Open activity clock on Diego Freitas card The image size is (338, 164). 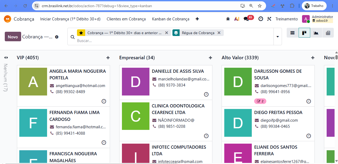click(x=309, y=136)
